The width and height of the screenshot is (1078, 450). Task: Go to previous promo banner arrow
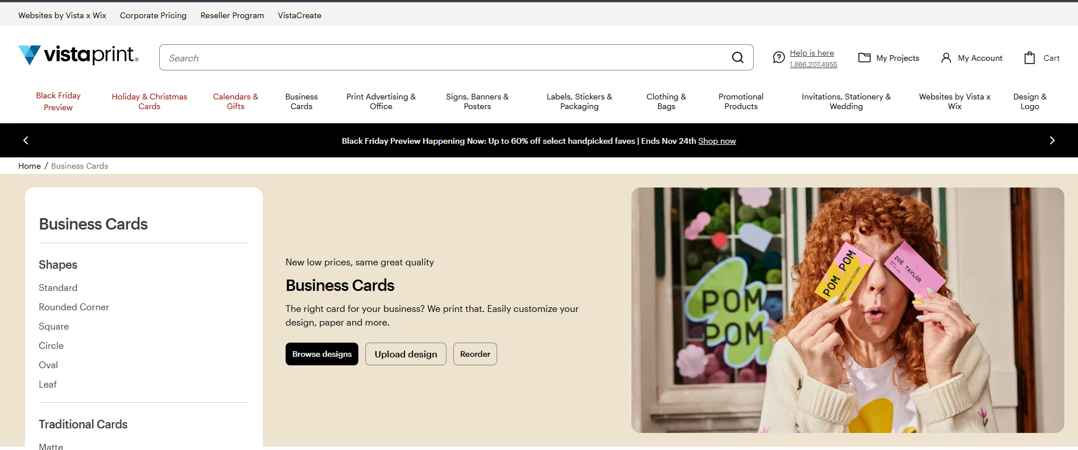point(26,140)
